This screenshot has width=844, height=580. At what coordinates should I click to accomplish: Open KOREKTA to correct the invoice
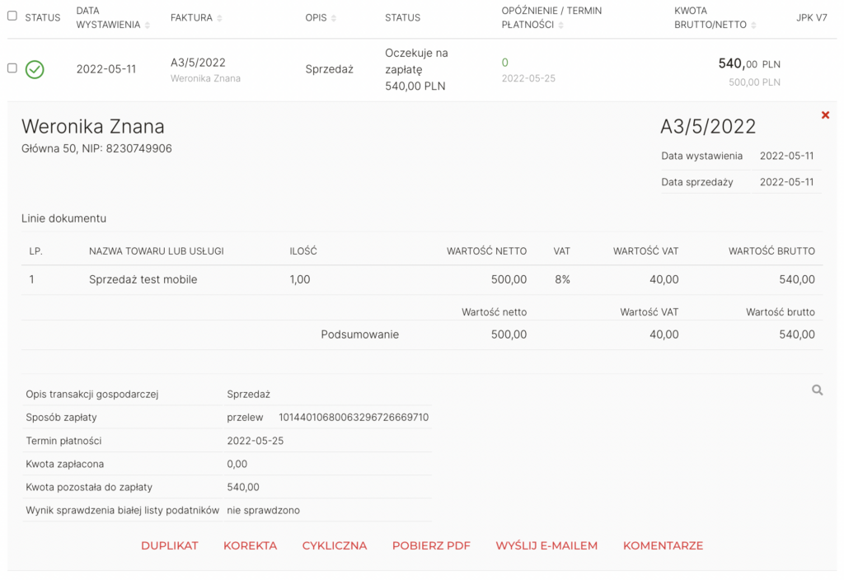point(250,545)
